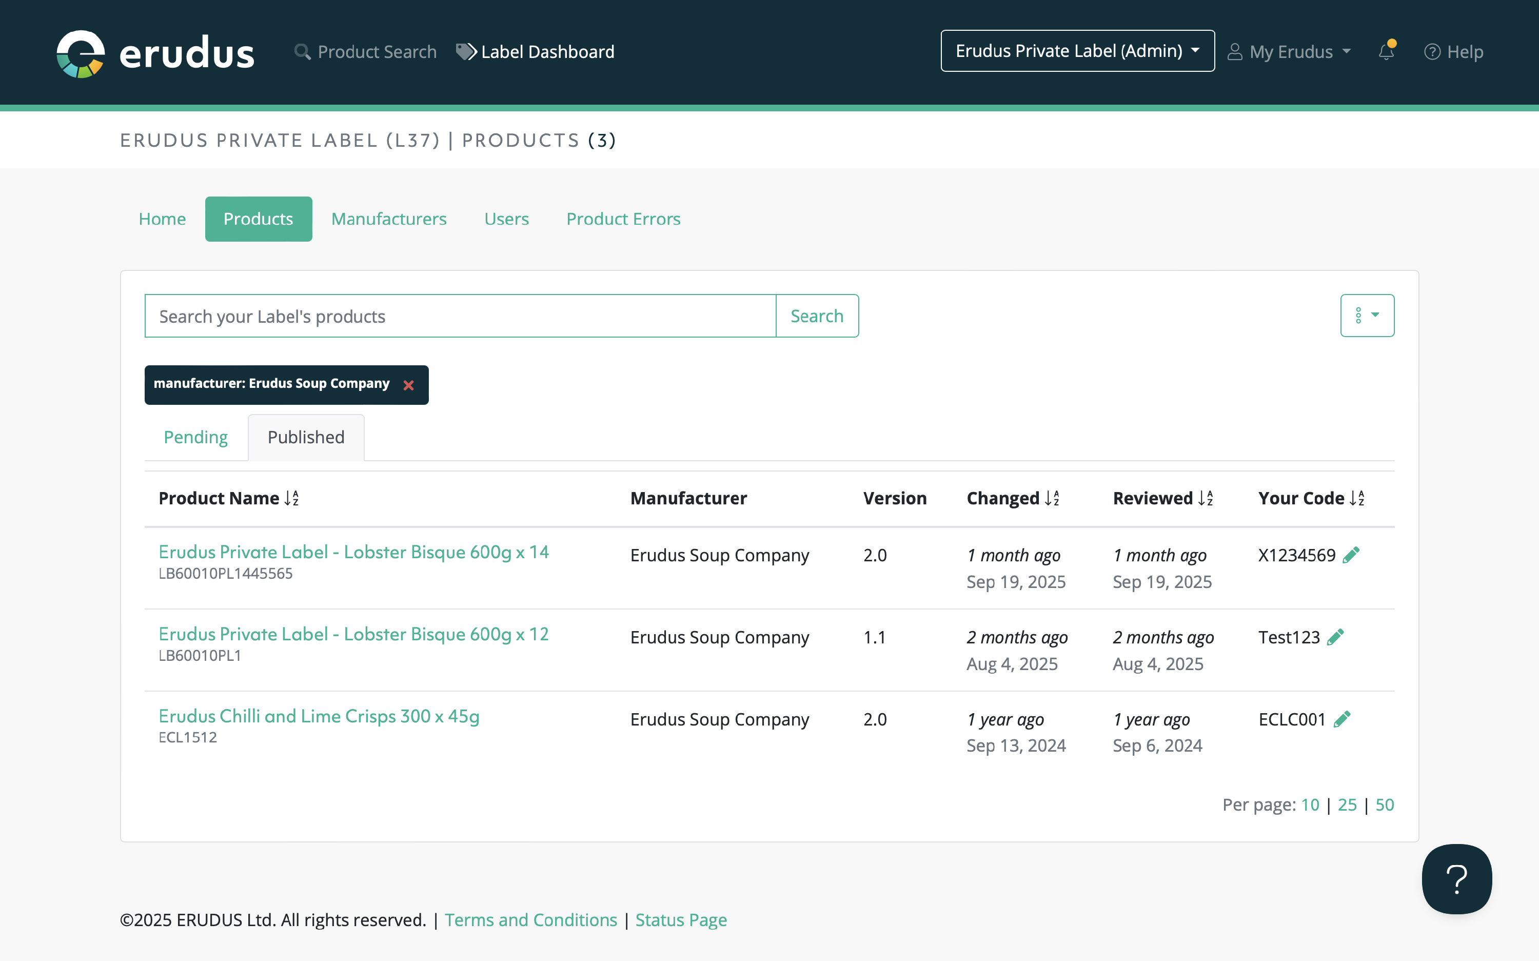1539x961 pixels.
Task: Edit code pencil icon for ECLC001
Action: coord(1341,719)
